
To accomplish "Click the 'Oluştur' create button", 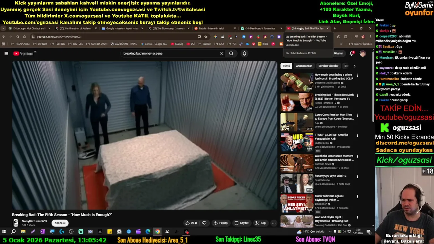I will [338, 54].
